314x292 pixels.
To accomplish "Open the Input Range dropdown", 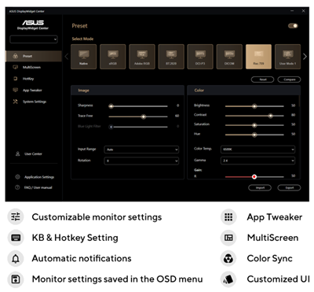I will 141,150.
